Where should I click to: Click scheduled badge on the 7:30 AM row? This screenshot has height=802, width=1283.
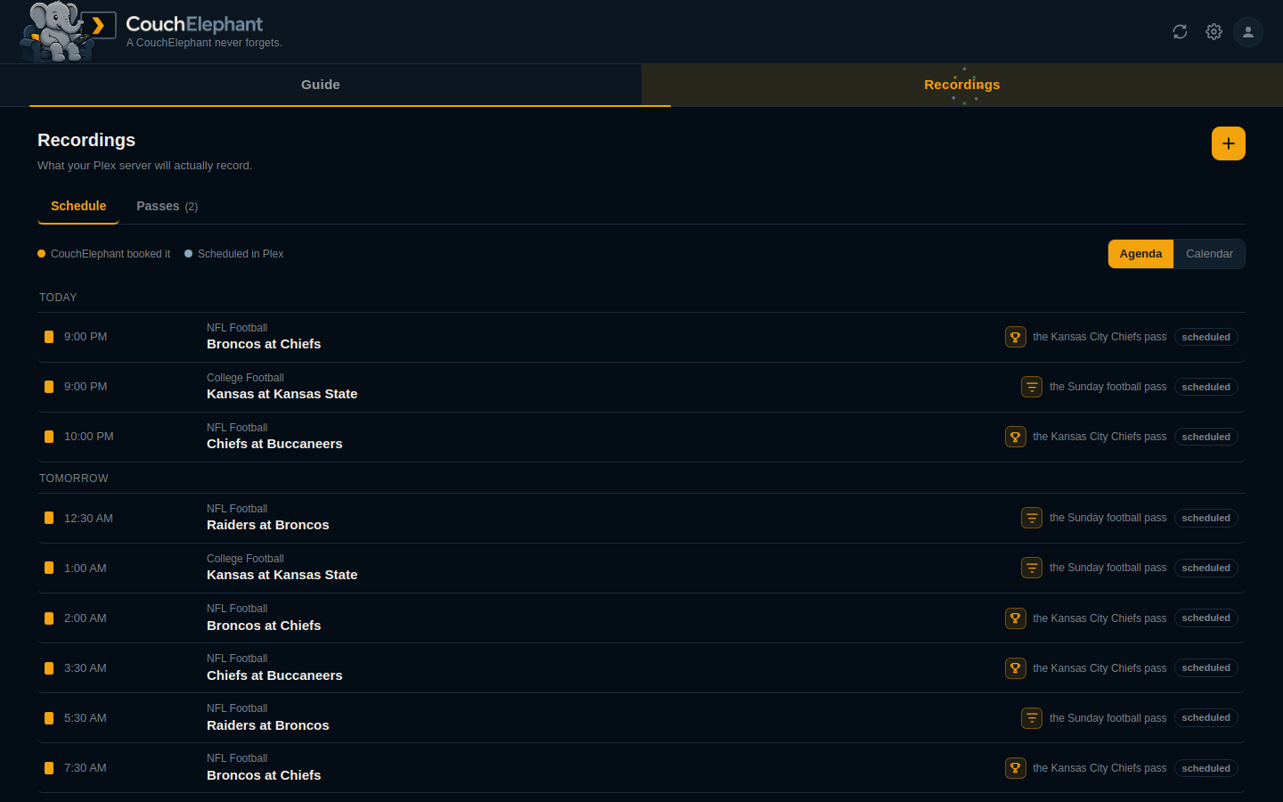click(x=1206, y=768)
